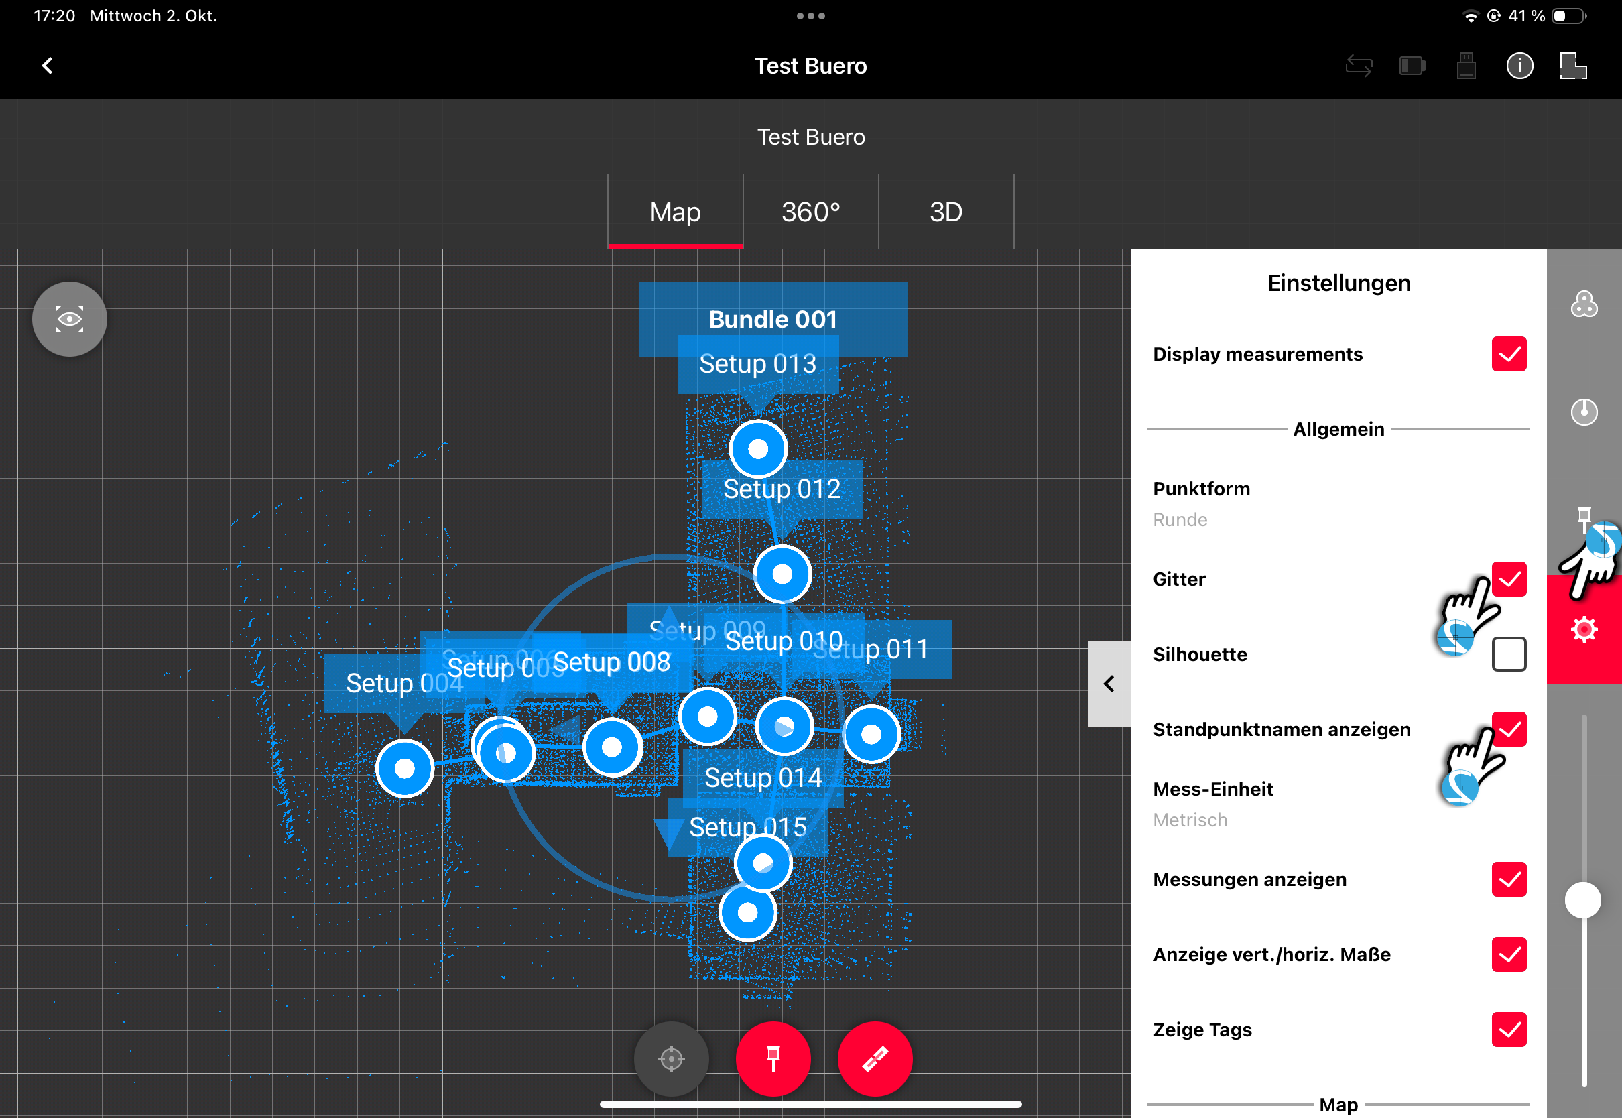This screenshot has width=1622, height=1118.
Task: Click the vertical slider handle
Action: click(x=1582, y=901)
